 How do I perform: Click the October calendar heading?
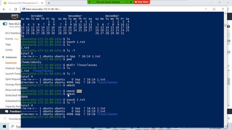click(x=37, y=16)
